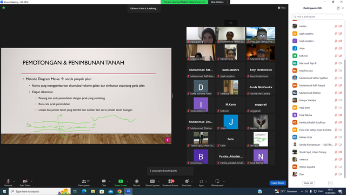Viewport: 346px width, 195px height.
Task: Expand the reactions options arrow
Action: [192, 181]
